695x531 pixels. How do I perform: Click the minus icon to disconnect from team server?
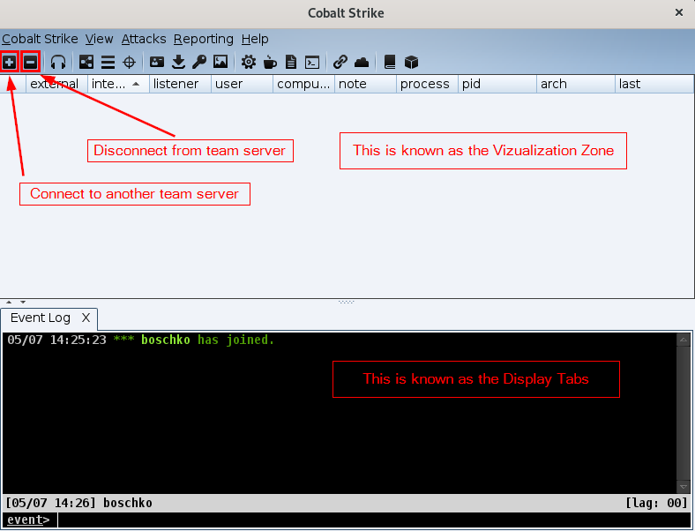click(x=31, y=62)
